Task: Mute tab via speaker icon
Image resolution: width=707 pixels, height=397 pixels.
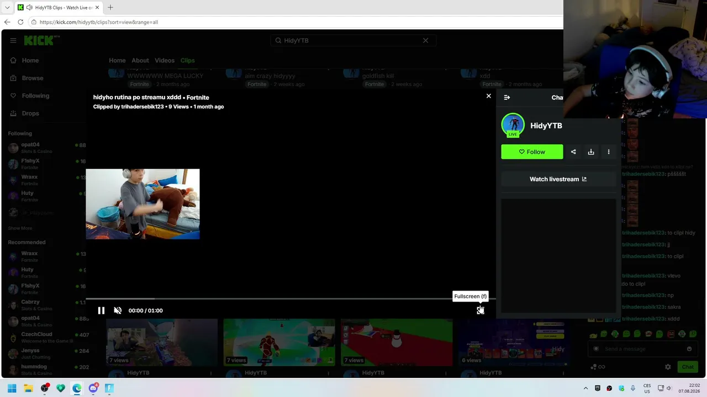Action: pyautogui.click(x=29, y=7)
